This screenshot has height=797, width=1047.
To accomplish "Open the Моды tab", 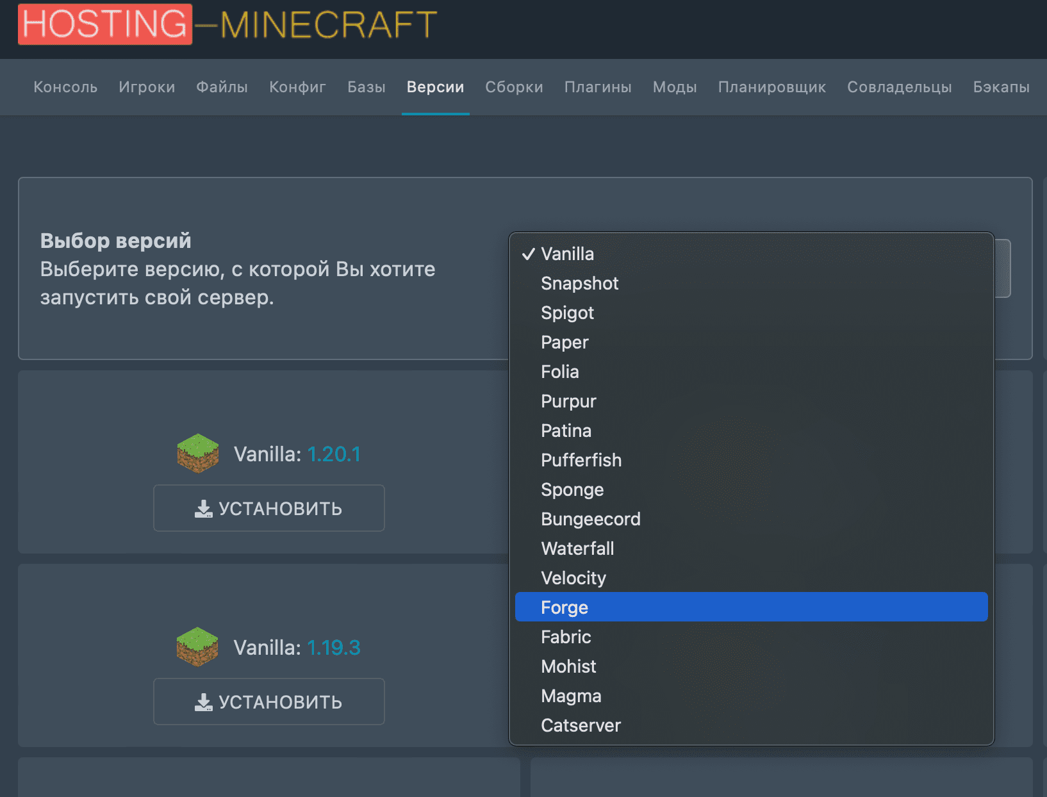I will click(675, 87).
